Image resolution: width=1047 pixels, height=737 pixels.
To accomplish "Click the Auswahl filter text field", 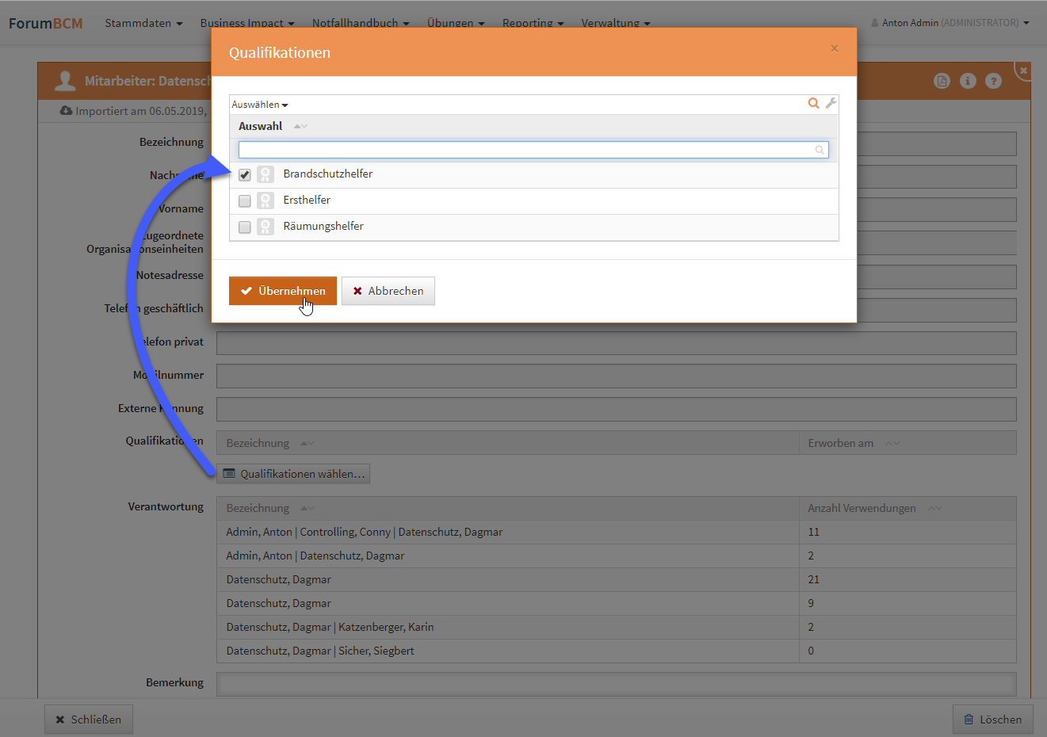I will (527, 150).
